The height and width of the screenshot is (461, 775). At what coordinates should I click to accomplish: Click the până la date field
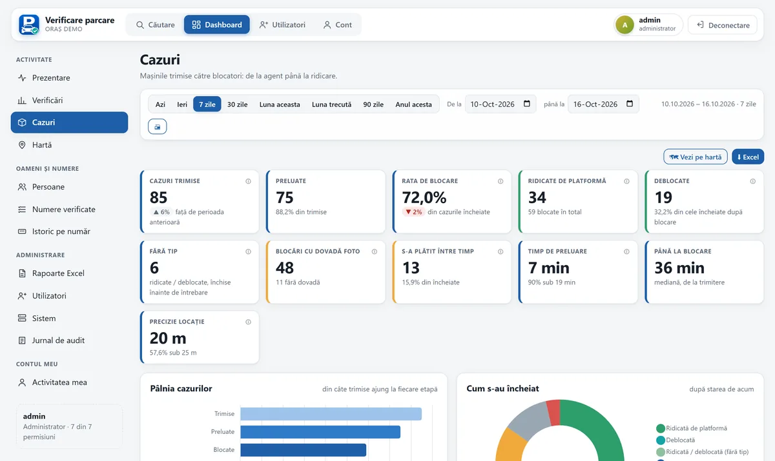pos(603,104)
